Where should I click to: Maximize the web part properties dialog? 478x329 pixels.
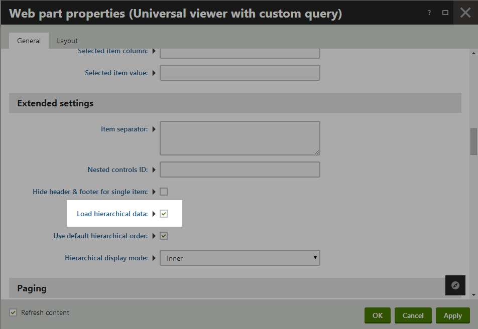[x=445, y=13]
